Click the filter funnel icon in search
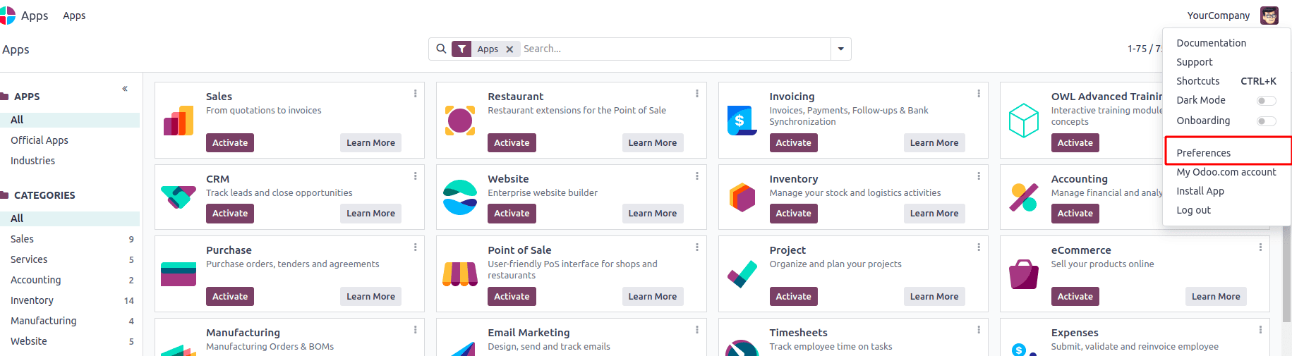Image resolution: width=1292 pixels, height=356 pixels. point(461,49)
